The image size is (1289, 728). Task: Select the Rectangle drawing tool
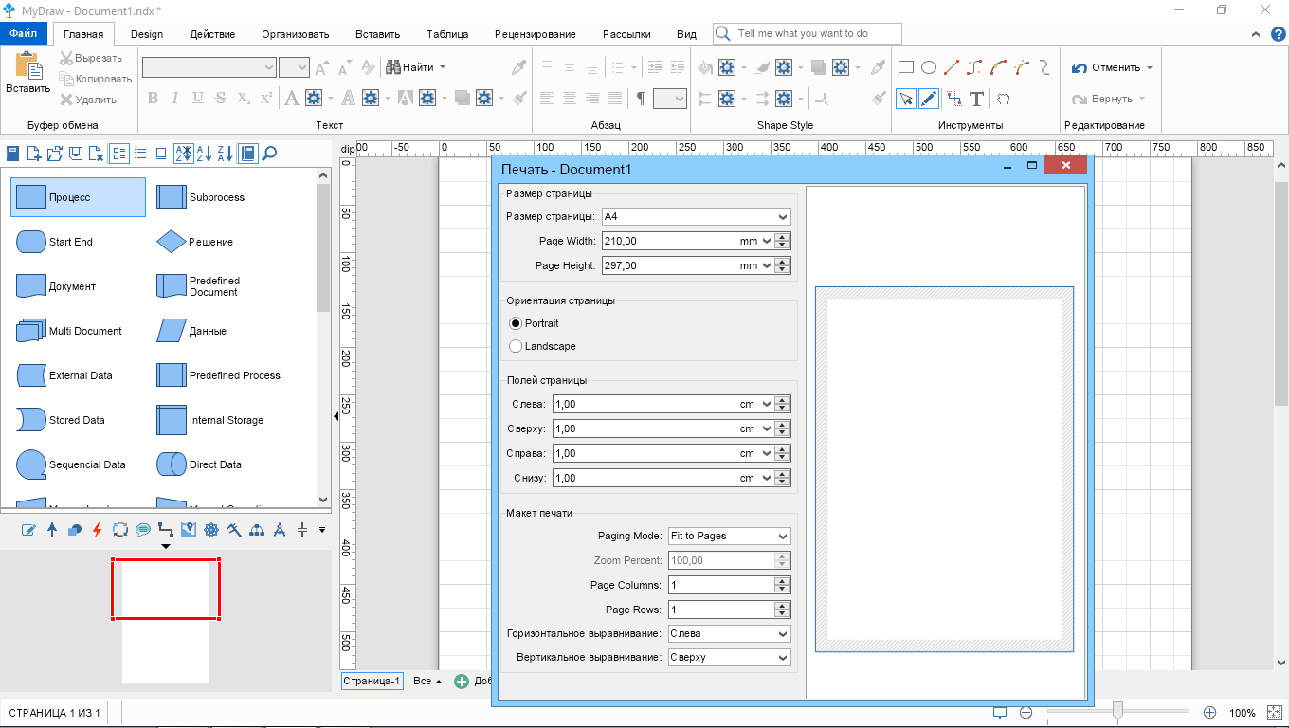click(905, 67)
